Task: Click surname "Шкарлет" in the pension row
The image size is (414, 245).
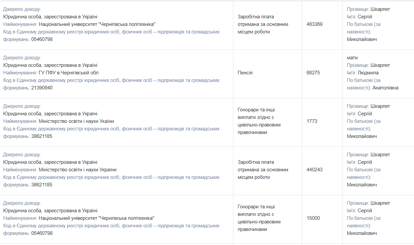Action: pos(380,65)
